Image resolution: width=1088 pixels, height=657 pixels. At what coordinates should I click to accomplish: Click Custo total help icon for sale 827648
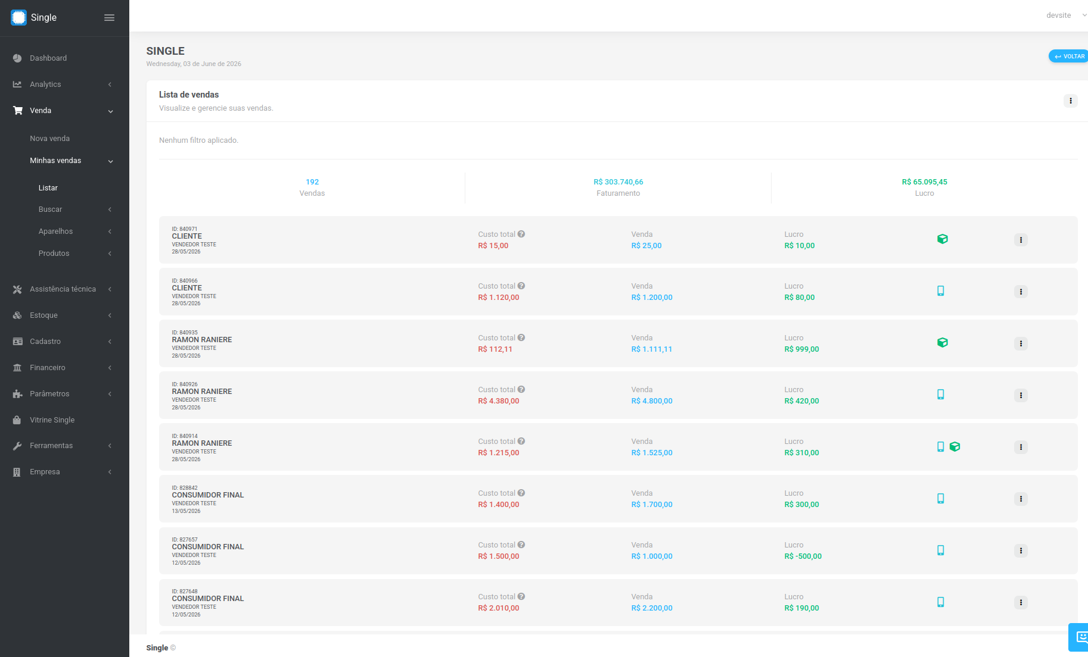point(521,597)
